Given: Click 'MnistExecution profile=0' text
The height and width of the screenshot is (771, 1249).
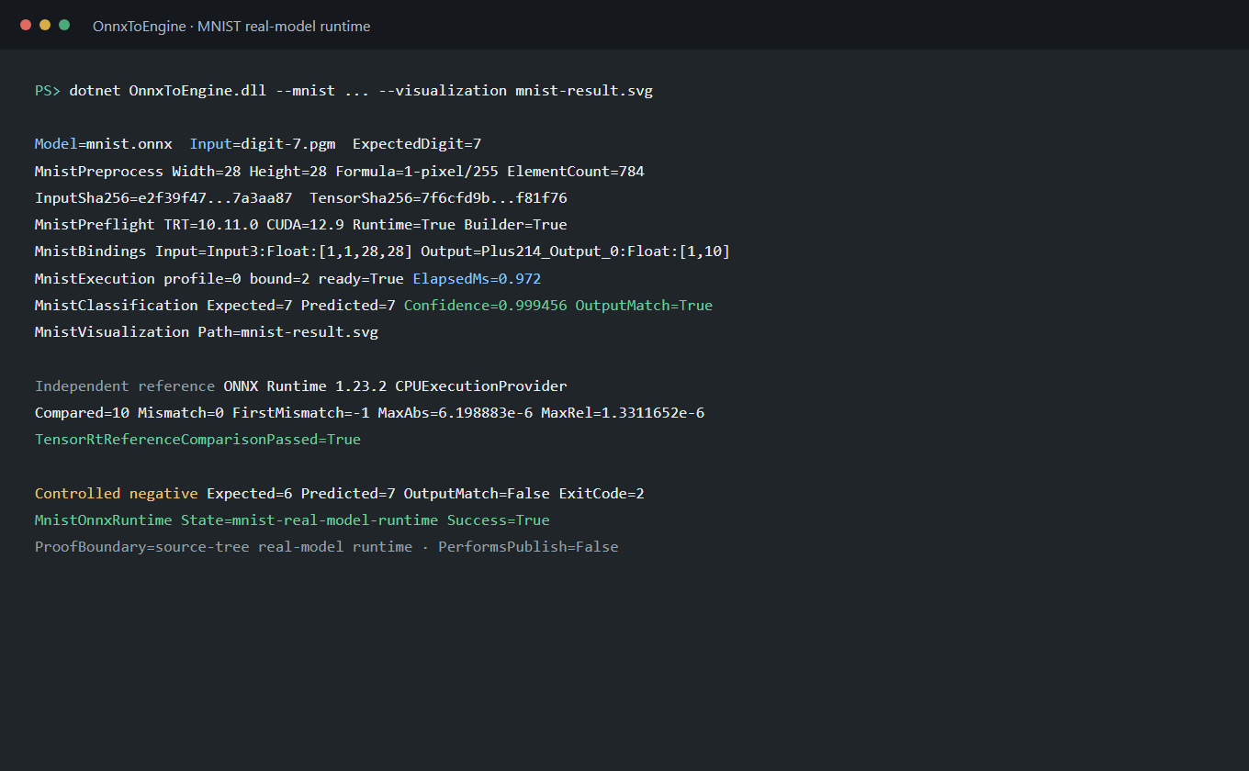Looking at the screenshot, I should click(x=138, y=278).
